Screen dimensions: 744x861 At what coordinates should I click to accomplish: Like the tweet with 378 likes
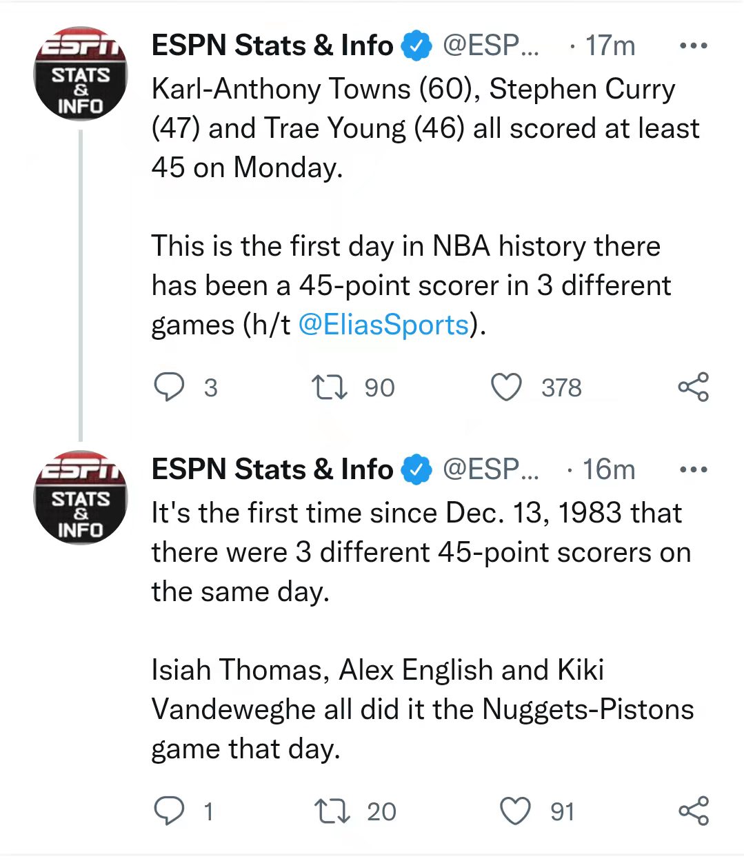506,387
